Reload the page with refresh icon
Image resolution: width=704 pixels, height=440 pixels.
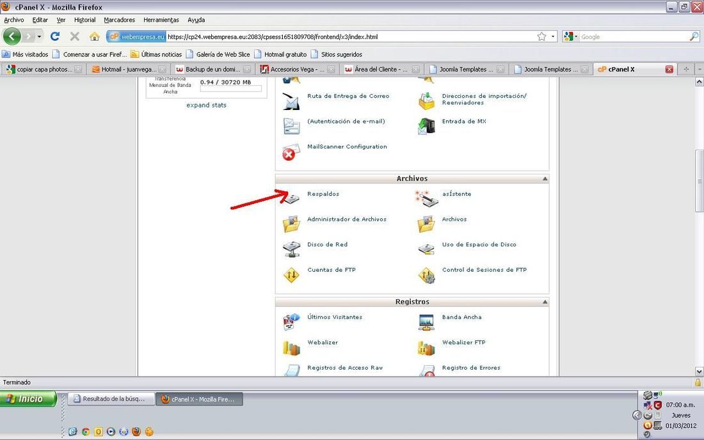55,36
